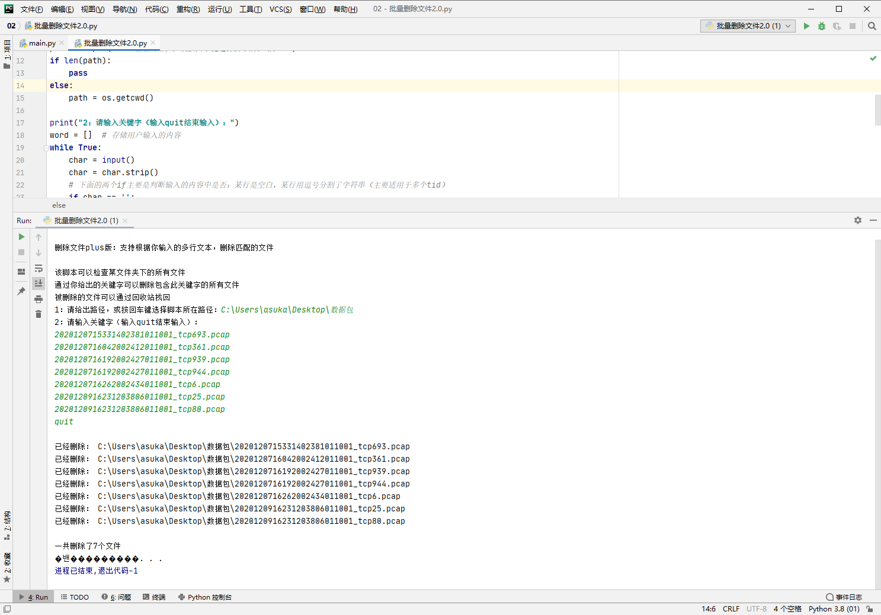Click the stop icon in top toolbar
The height and width of the screenshot is (615, 881).
click(853, 26)
